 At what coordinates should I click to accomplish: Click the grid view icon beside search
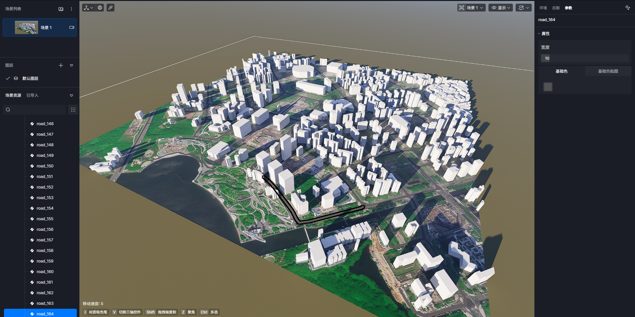pos(73,110)
